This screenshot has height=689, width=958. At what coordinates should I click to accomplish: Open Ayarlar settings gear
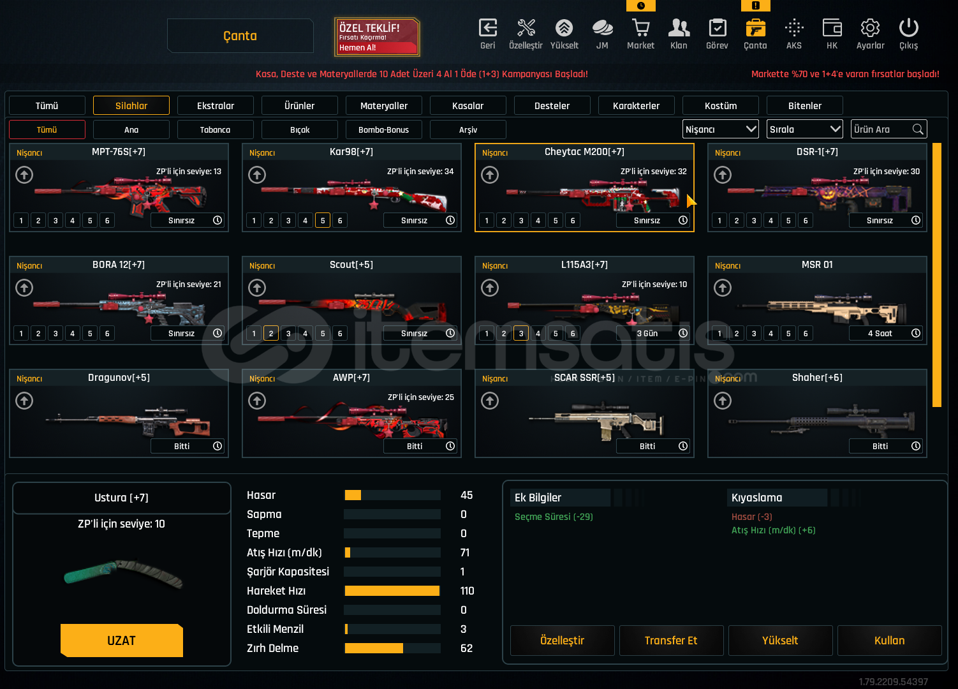click(x=871, y=28)
